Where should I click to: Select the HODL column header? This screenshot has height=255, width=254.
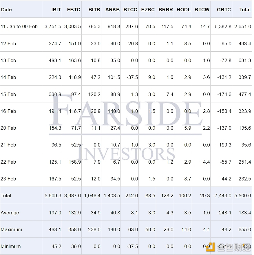[184, 10]
